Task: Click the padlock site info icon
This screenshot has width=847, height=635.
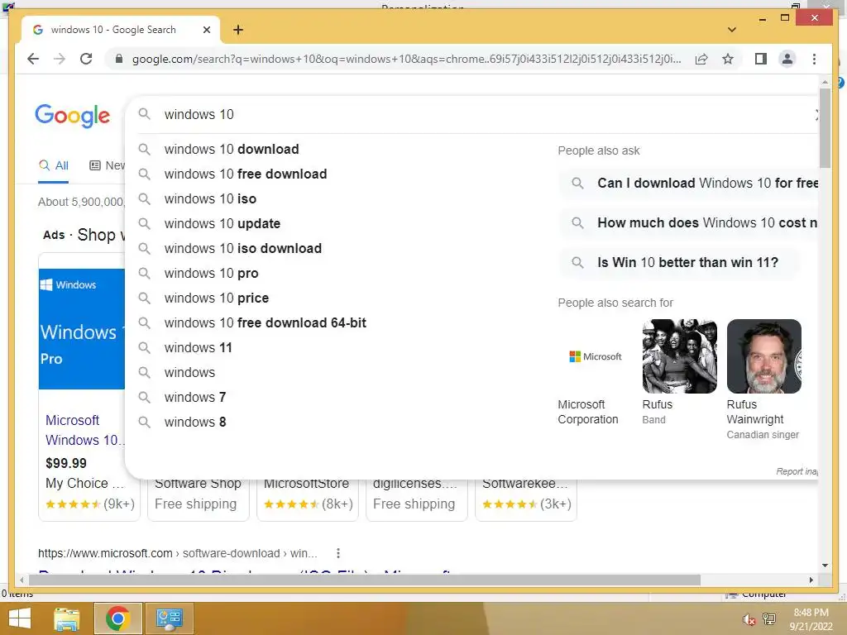Action: click(x=119, y=59)
